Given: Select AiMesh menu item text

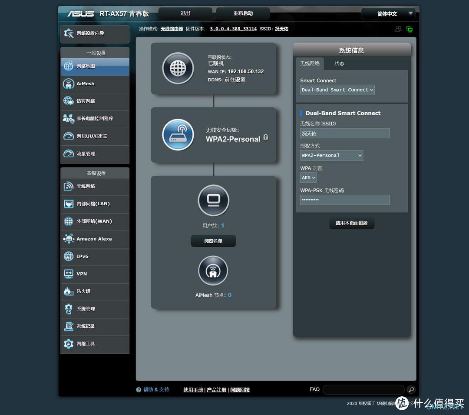Looking at the screenshot, I should 85,84.
